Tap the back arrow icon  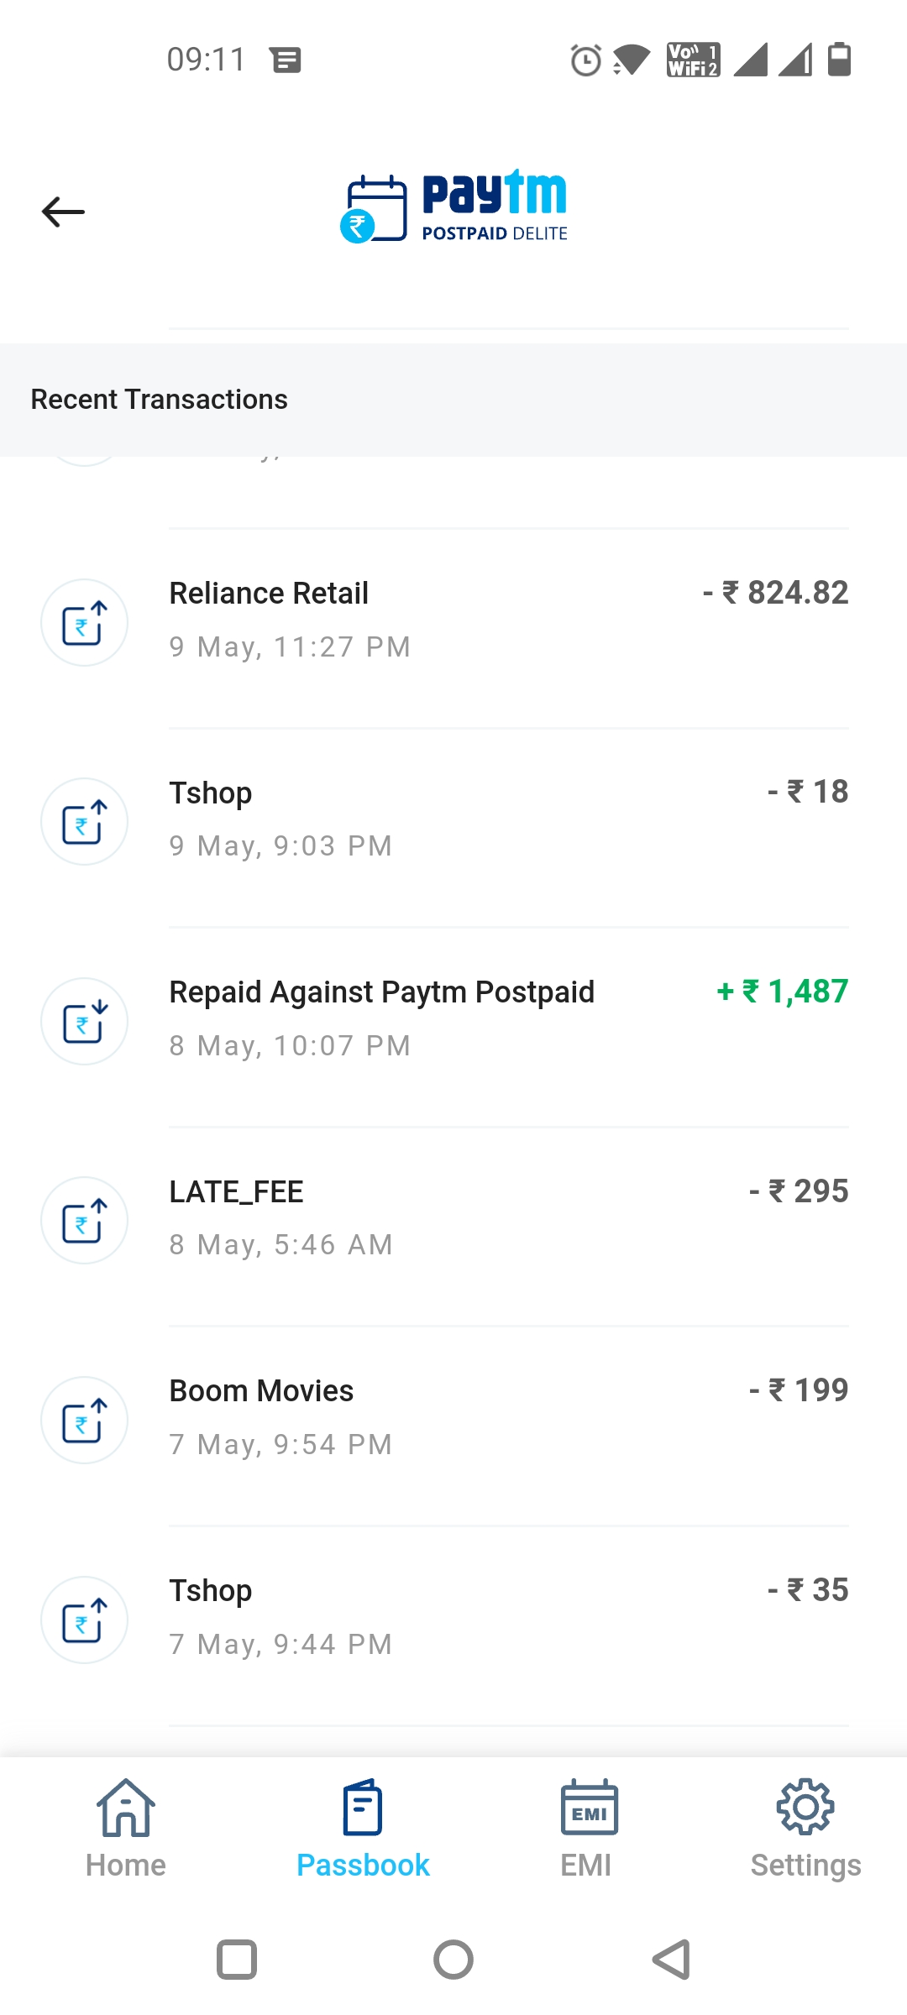[64, 212]
